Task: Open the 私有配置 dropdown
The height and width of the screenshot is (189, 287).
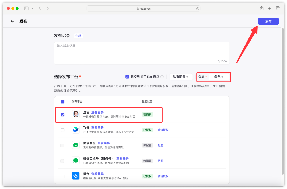Action: [x=181, y=77]
